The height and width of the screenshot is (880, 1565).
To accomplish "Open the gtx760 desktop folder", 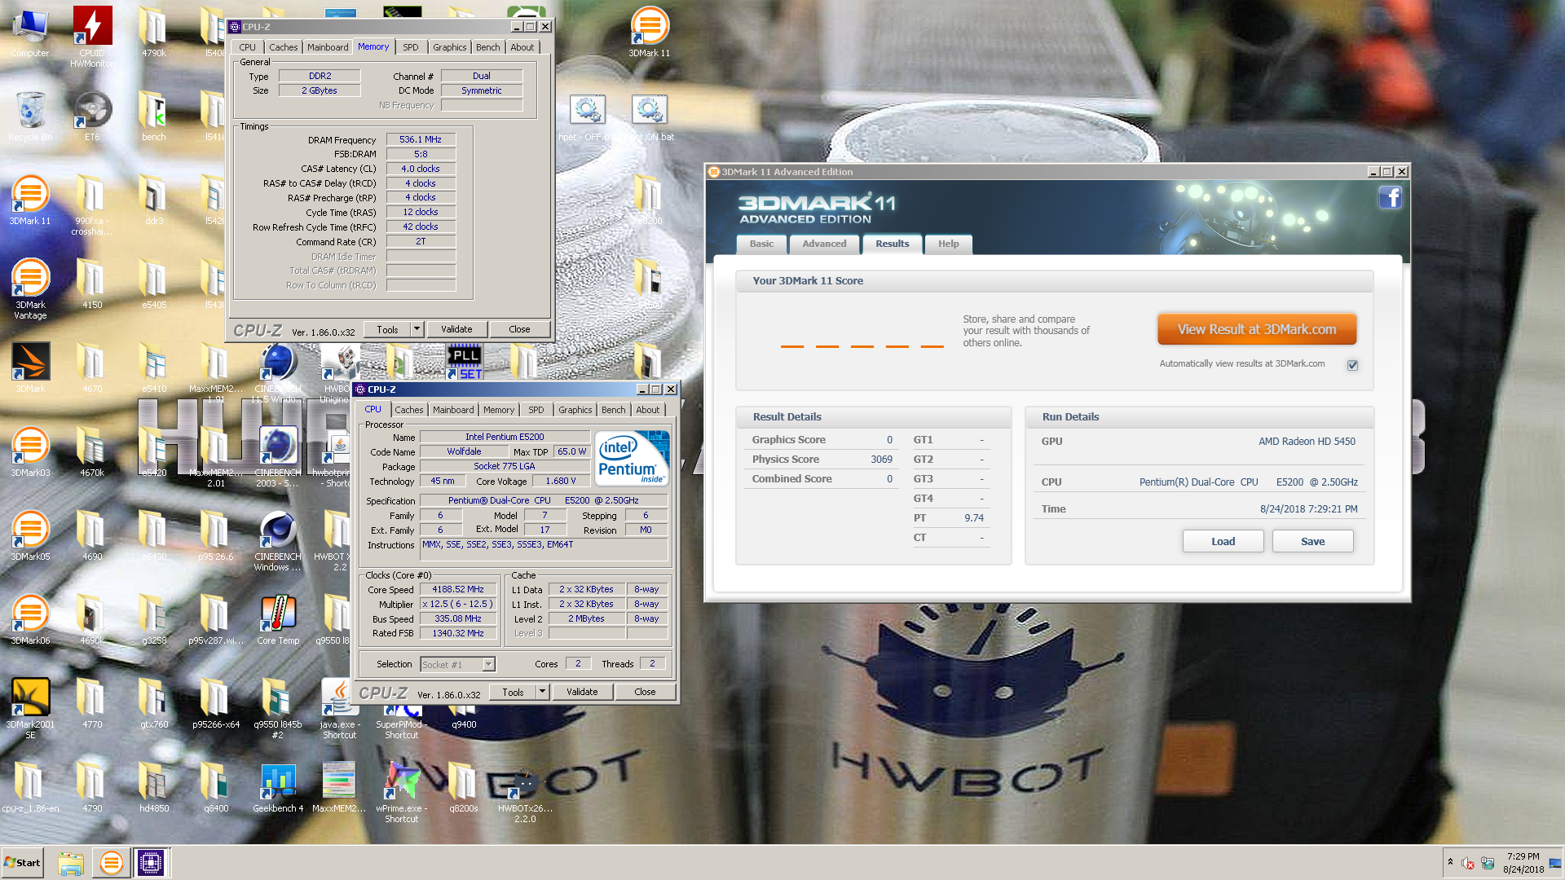I will coord(154,702).
